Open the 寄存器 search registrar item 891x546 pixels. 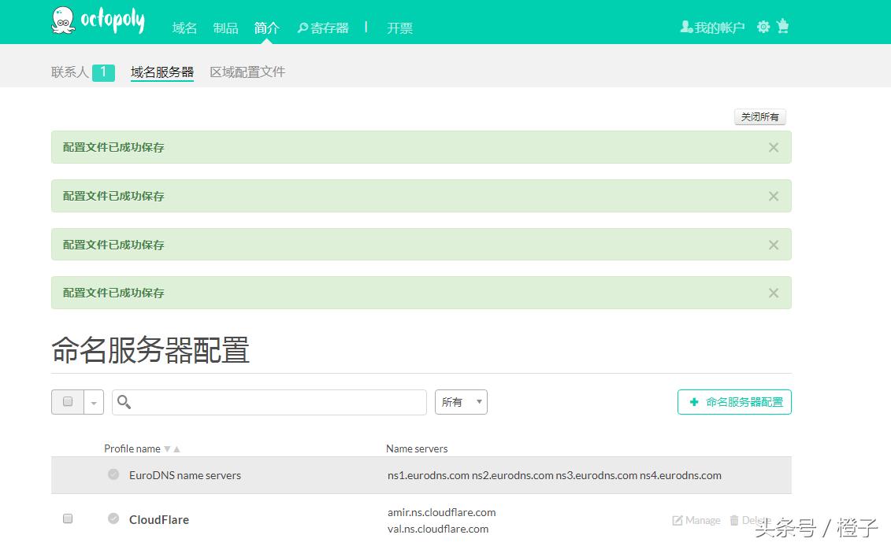(322, 28)
